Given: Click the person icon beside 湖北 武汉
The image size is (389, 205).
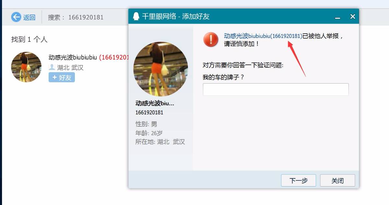Looking at the screenshot, I should [x=52, y=67].
